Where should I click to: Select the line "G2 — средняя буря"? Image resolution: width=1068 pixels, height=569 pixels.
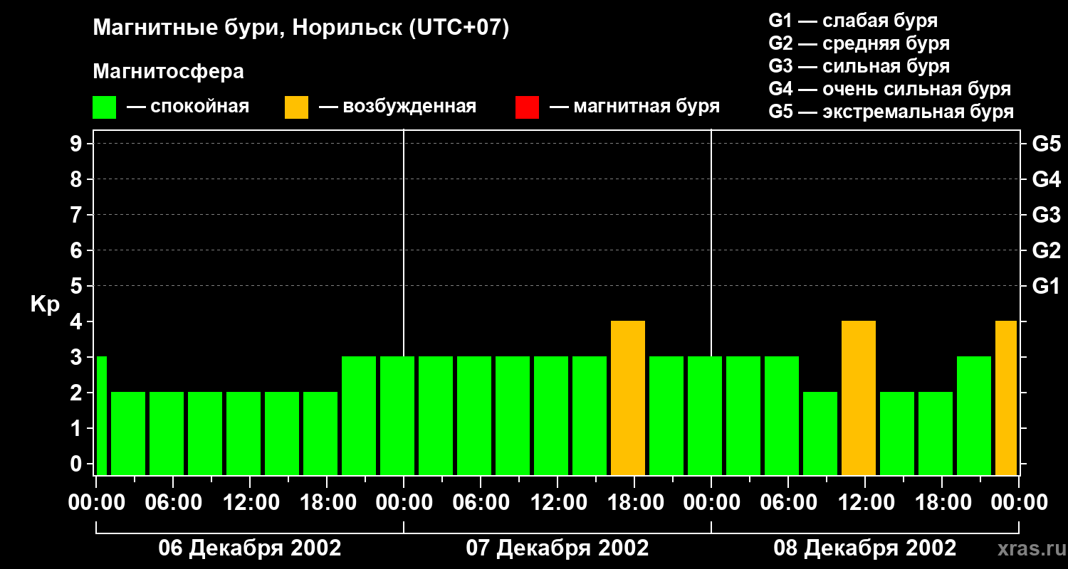[859, 43]
